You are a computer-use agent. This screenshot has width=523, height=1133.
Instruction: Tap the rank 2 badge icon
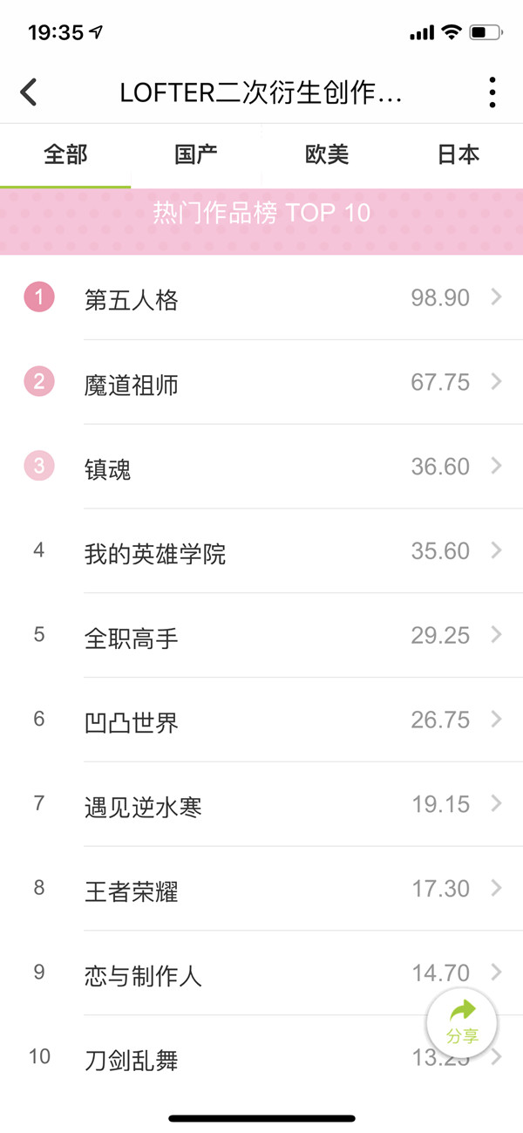tap(39, 382)
